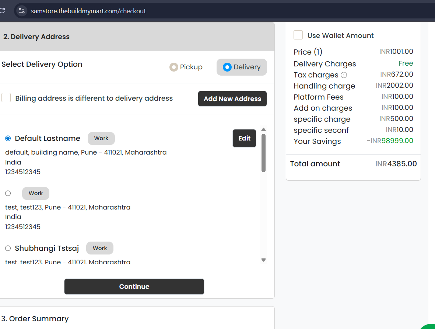The height and width of the screenshot is (329, 435).
Task: Click the URL samstore.thebuildmymart.com/checkout
Action: 88,11
